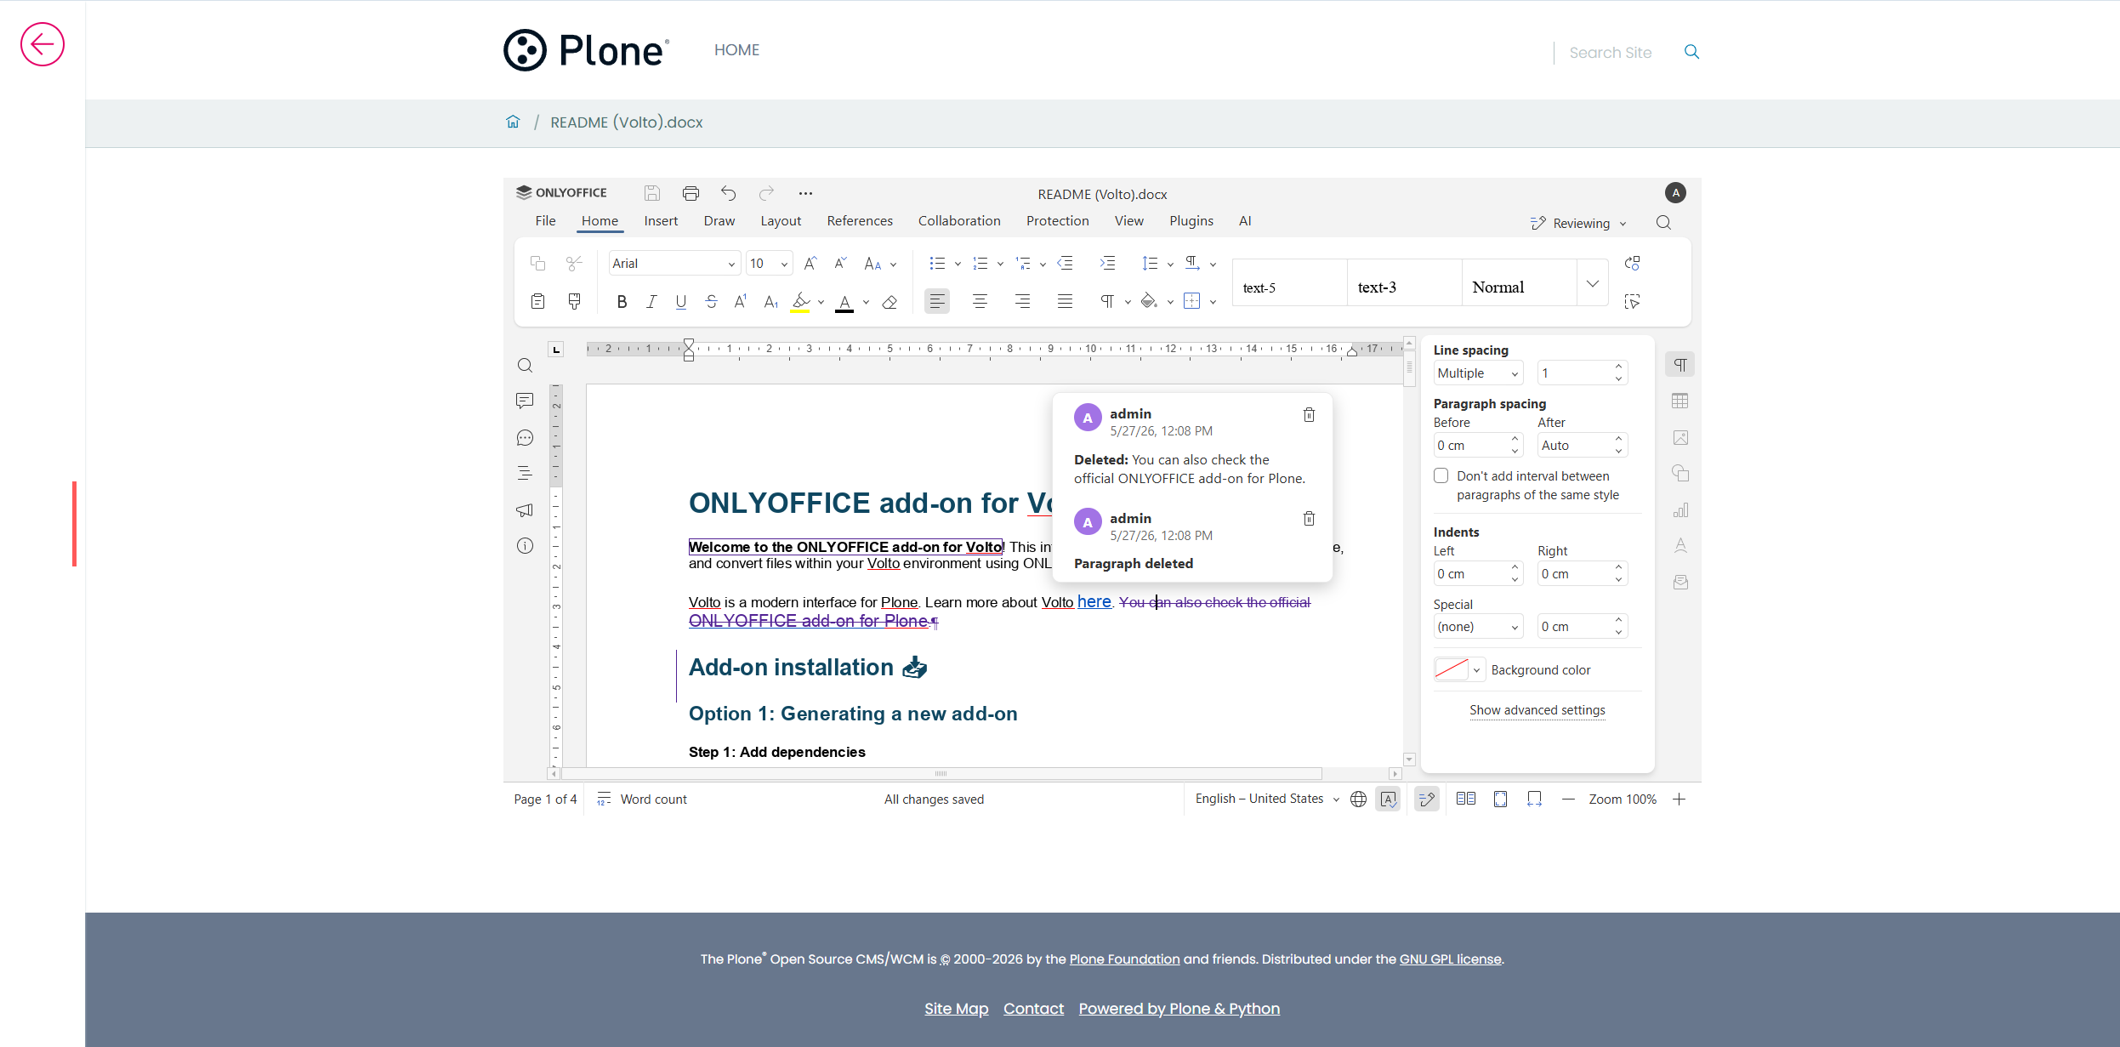Open the left sidebar Search icon
The width and height of the screenshot is (2120, 1047).
525,366
